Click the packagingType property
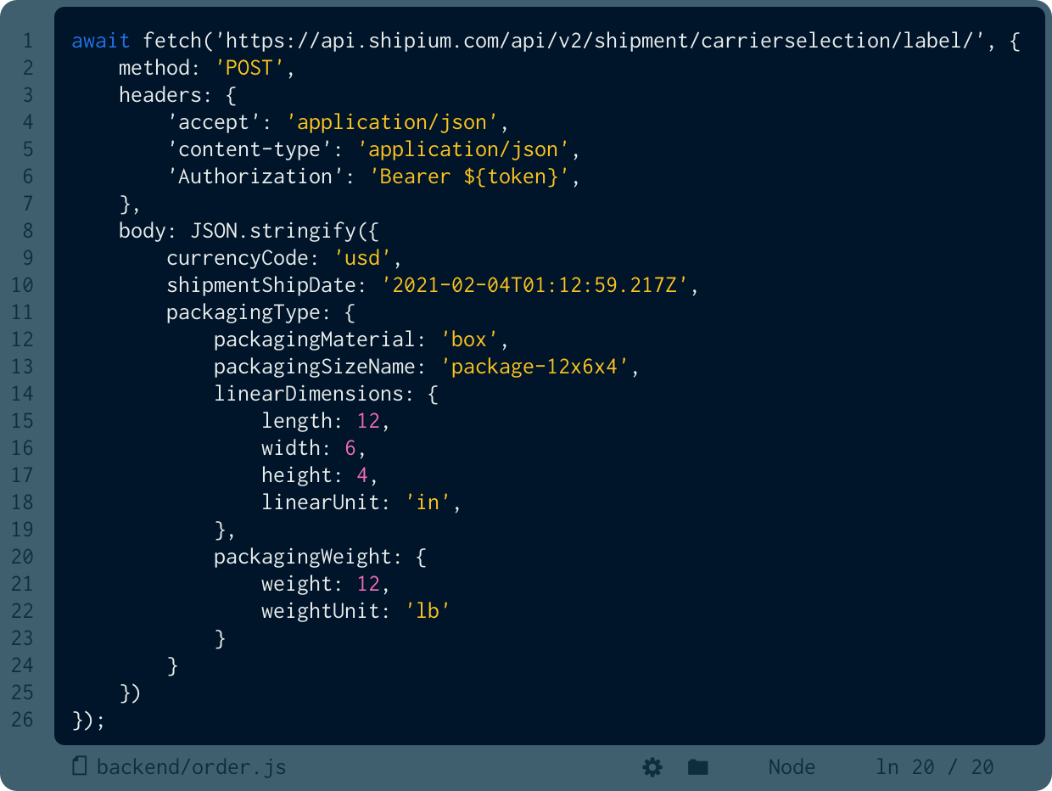 (243, 312)
